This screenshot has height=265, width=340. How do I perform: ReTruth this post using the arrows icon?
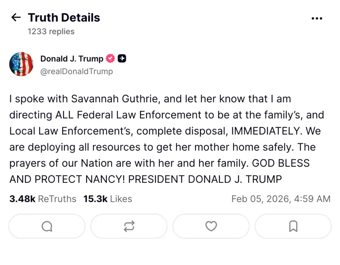pos(129,226)
